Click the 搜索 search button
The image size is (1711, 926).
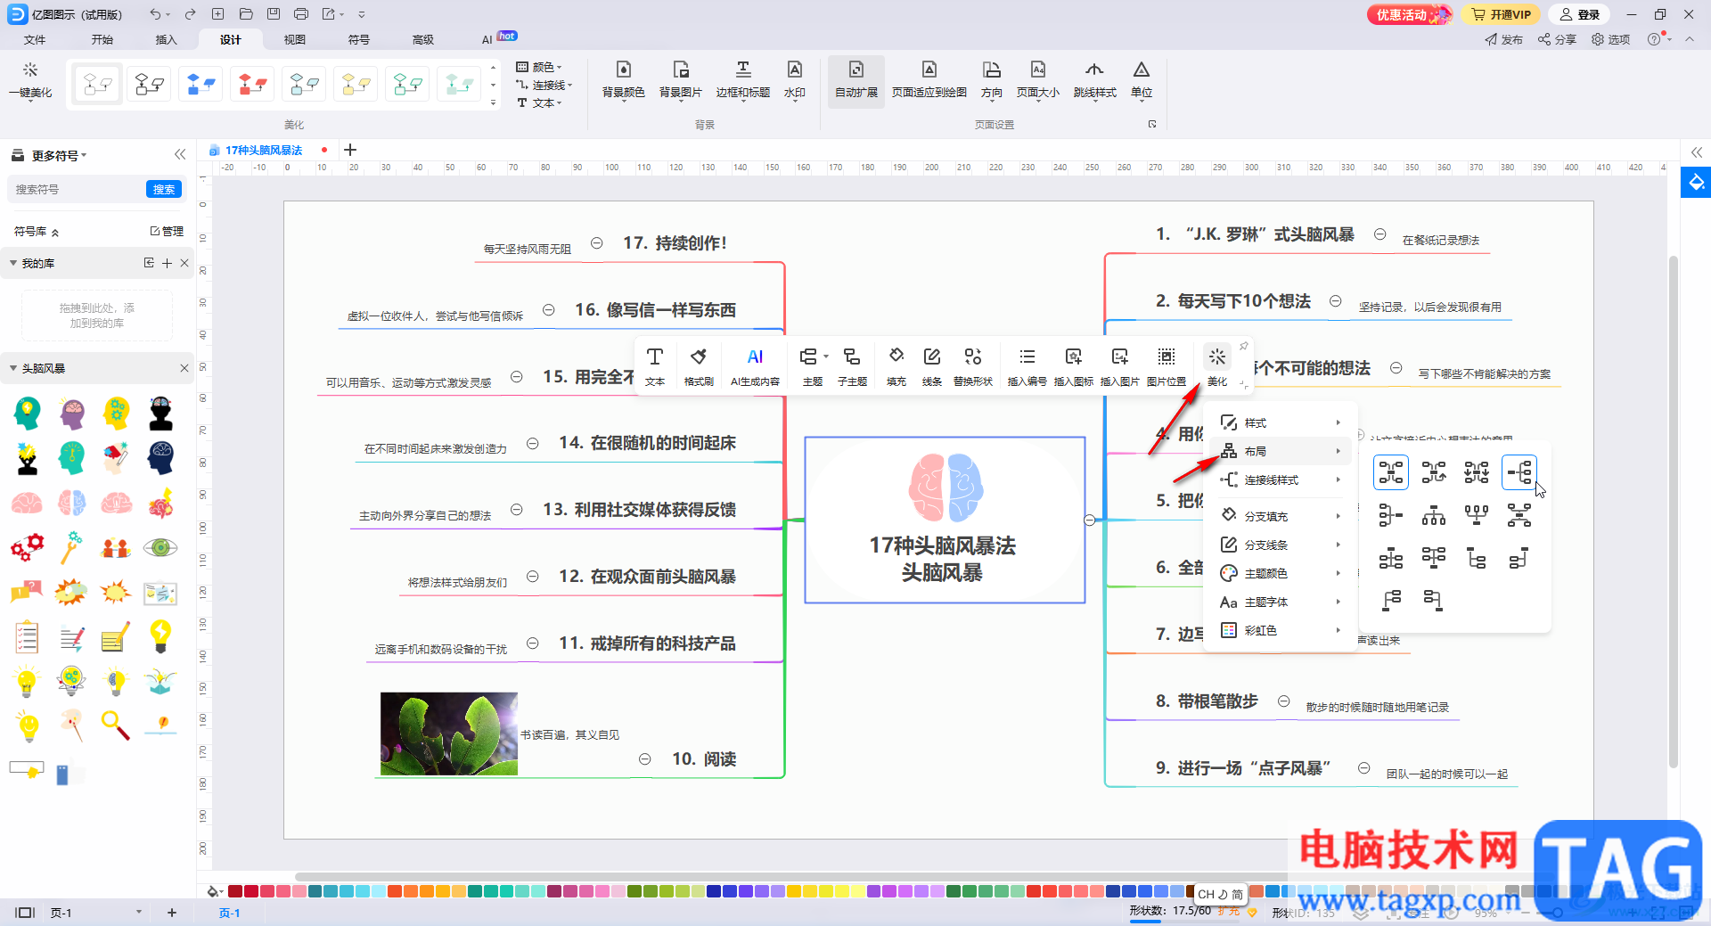(x=164, y=189)
